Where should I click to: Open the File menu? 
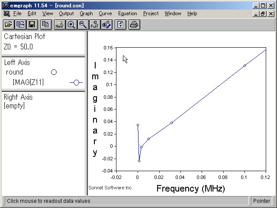click(17, 13)
